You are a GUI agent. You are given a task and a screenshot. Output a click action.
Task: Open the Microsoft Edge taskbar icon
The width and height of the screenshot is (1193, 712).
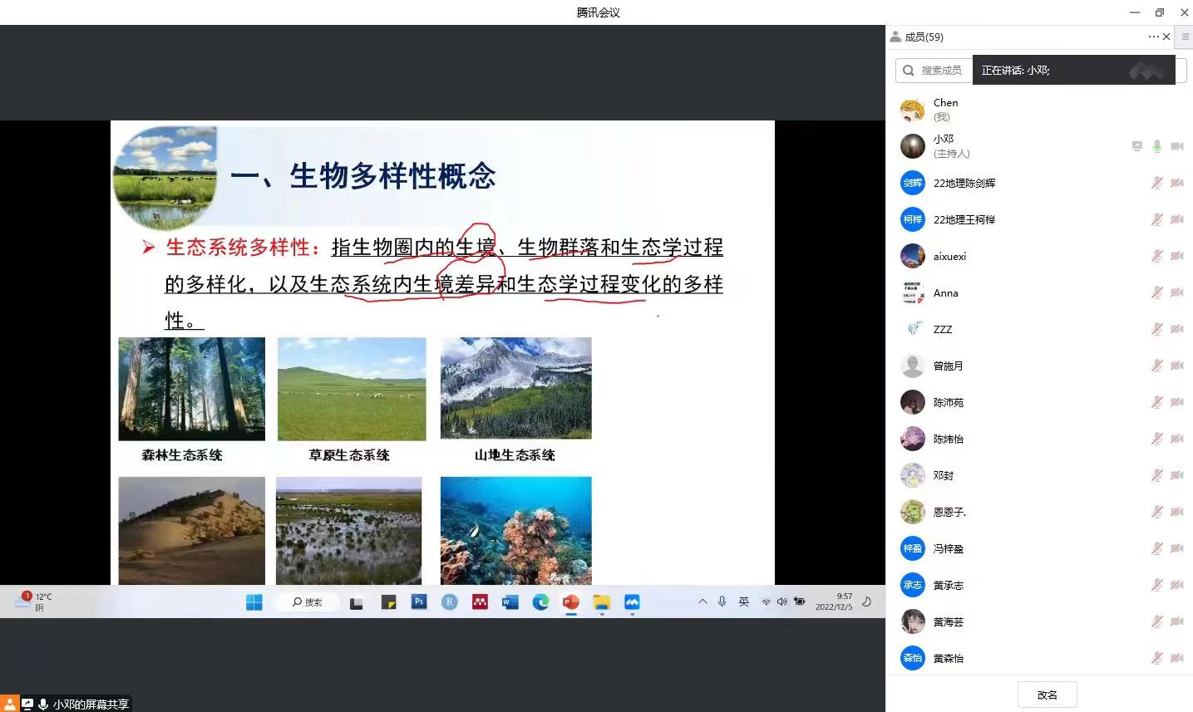click(x=540, y=602)
